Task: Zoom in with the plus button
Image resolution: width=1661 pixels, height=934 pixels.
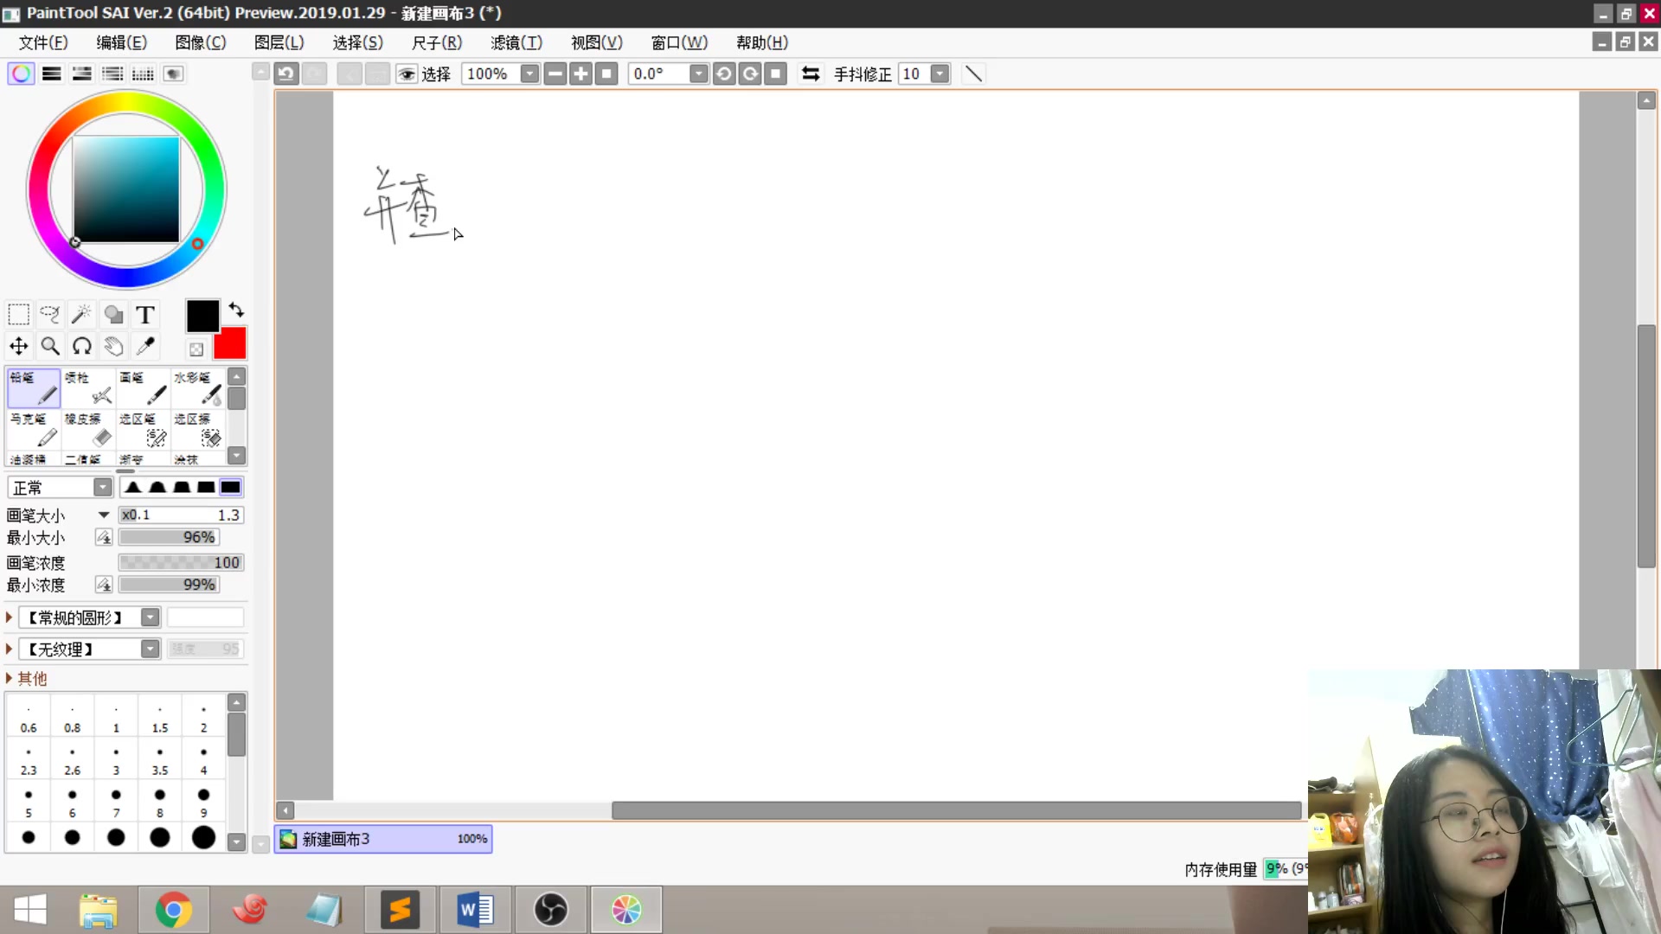Action: pos(581,74)
